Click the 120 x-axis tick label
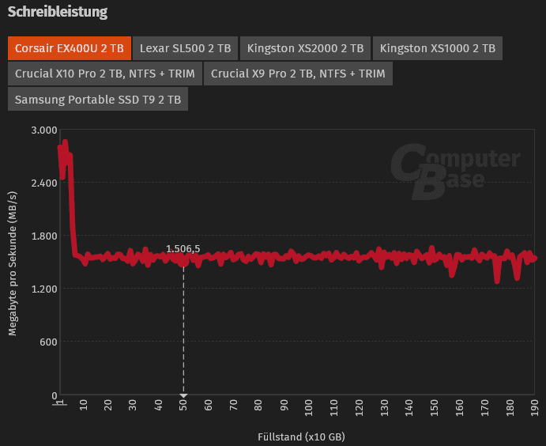546x446 pixels. [359, 408]
